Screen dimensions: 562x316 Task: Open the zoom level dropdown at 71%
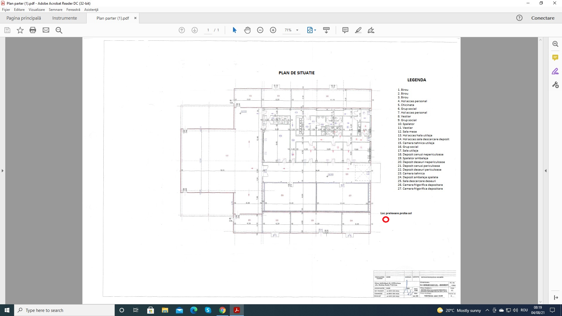click(x=297, y=30)
